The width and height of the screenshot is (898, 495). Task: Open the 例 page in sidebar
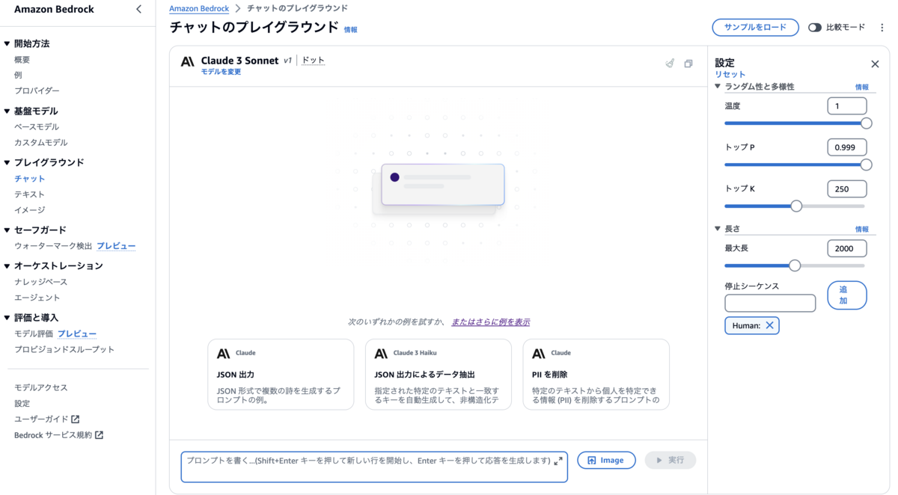(x=18, y=75)
